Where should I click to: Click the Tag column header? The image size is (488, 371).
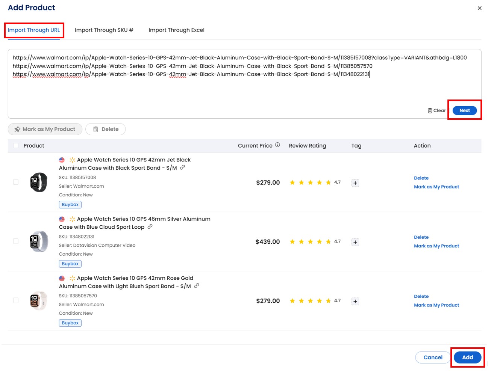356,146
